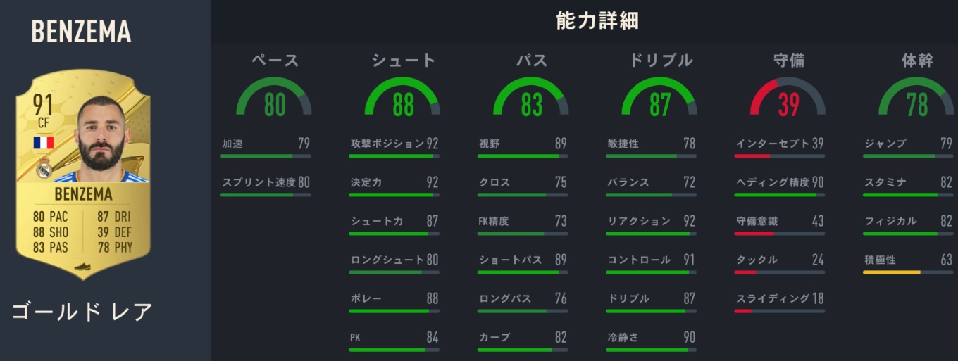The image size is (958, 361).
Task: Click the 体幹 gauge showing 78
Action: [x=916, y=98]
